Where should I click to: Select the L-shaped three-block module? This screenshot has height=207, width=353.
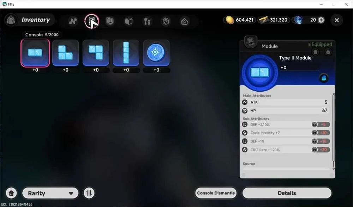66,53
